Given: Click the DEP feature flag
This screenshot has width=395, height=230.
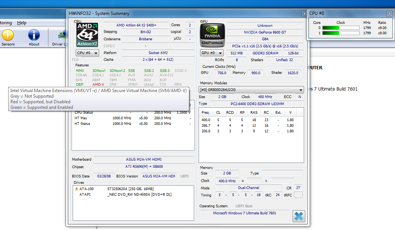Looking at the screenshot, I should [80, 85].
